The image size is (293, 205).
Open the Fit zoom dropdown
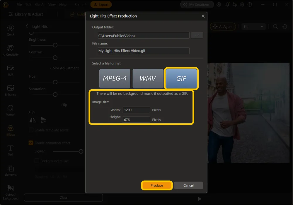point(253,27)
